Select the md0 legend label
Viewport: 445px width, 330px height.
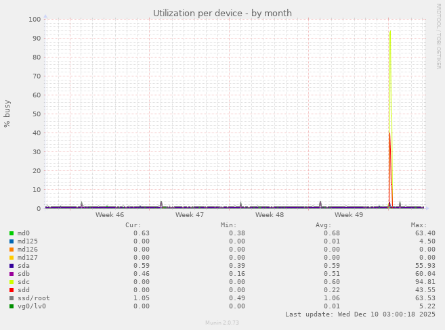pos(24,233)
